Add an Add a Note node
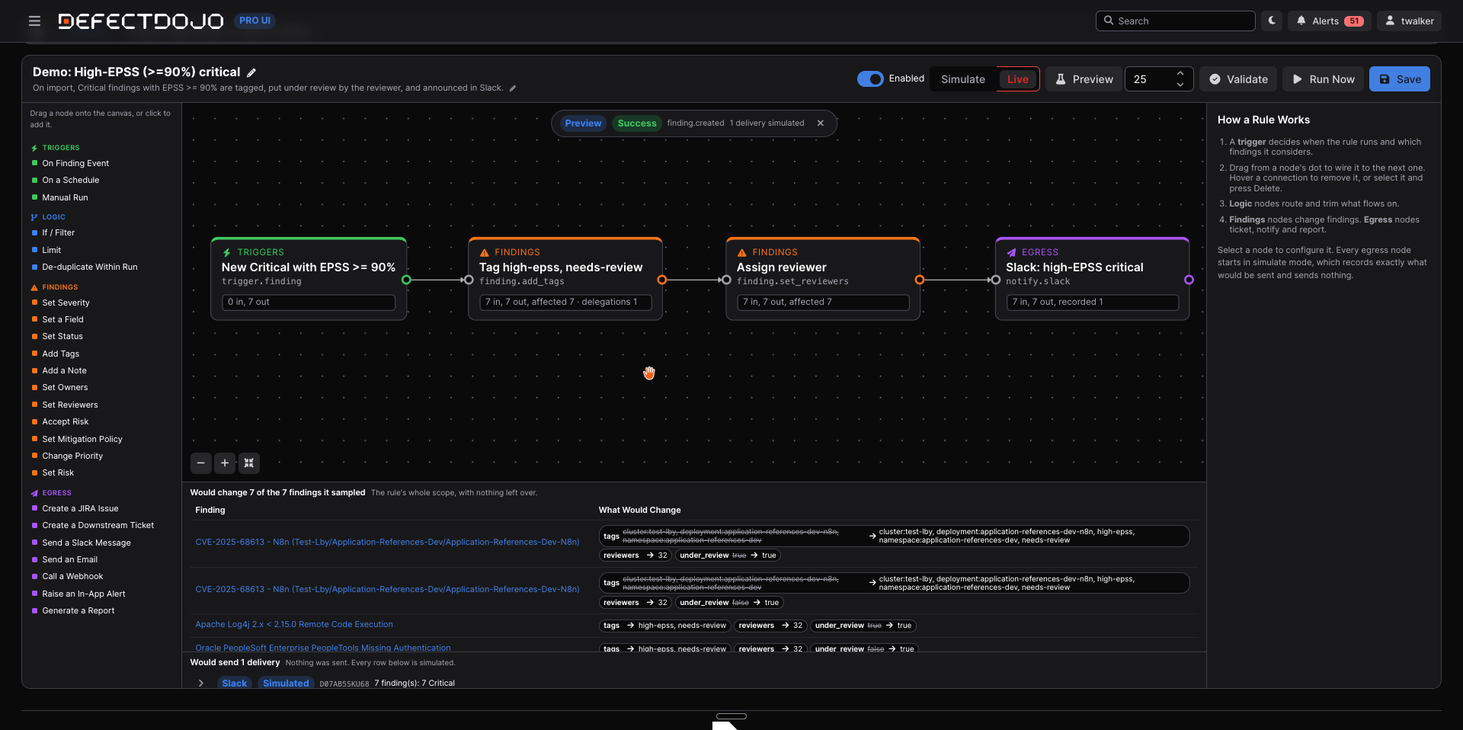Screen dimensions: 1463x730 pos(64,370)
